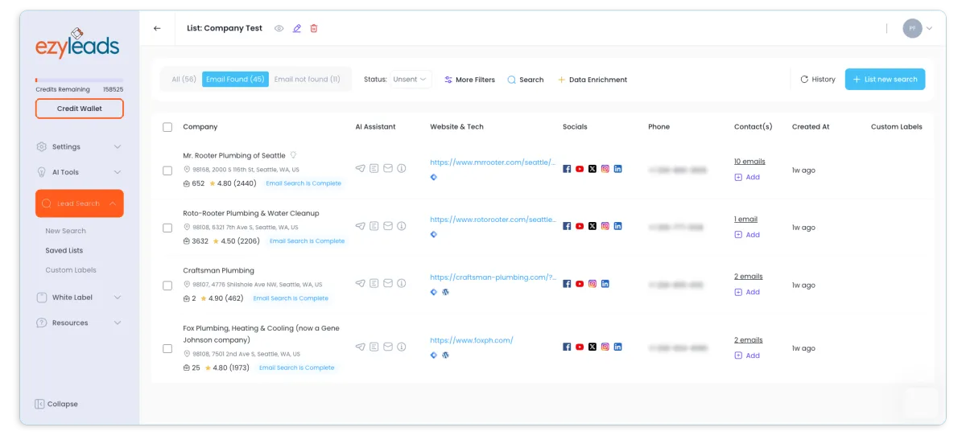Screen dimensions: 966x448
Task: View Mr. Rooter's 10 emails
Action: coord(749,162)
